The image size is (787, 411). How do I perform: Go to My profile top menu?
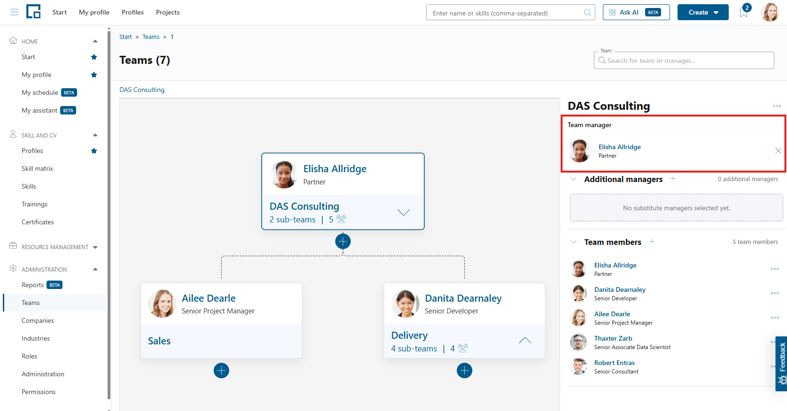[x=94, y=12]
